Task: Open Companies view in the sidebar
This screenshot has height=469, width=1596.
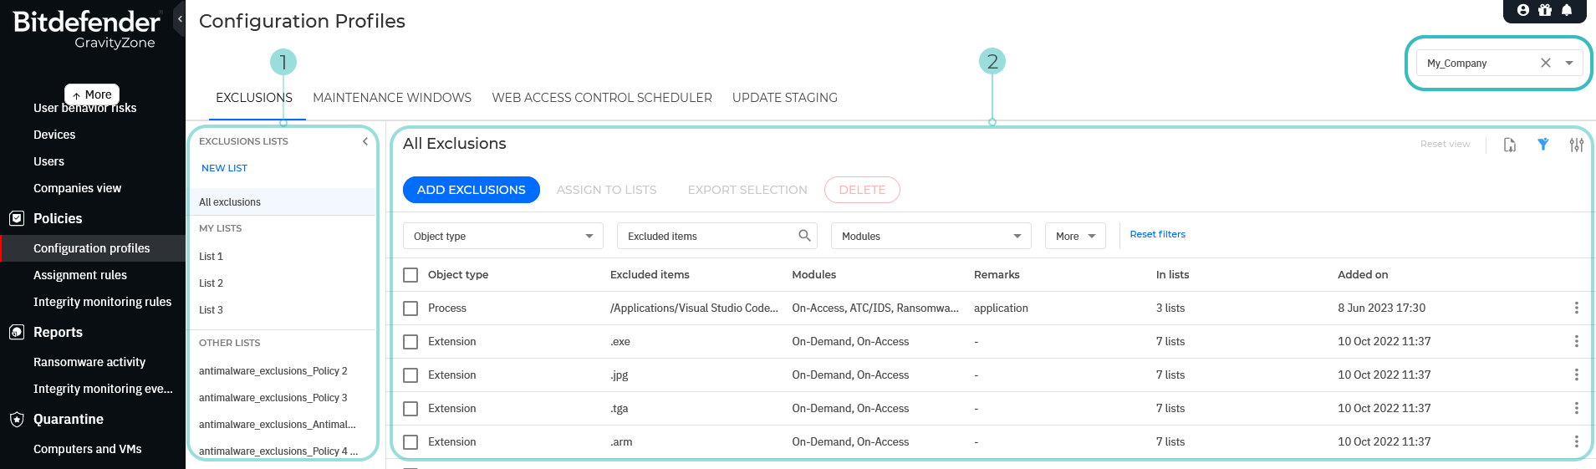Action: 77,188
